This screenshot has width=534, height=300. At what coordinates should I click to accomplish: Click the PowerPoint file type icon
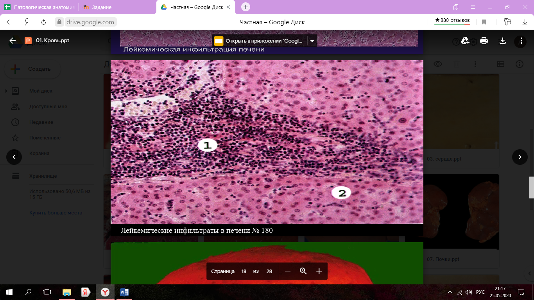pos(28,41)
